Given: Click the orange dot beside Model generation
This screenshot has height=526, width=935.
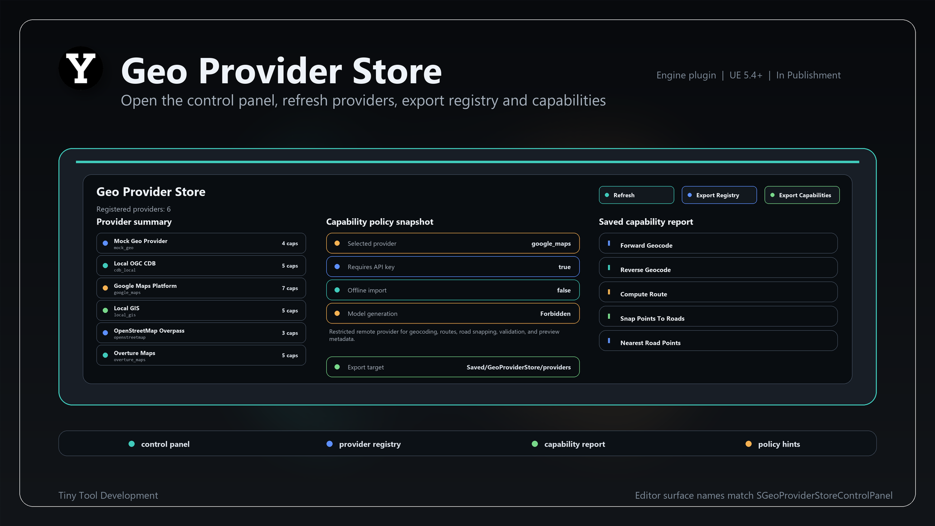Looking at the screenshot, I should point(337,313).
